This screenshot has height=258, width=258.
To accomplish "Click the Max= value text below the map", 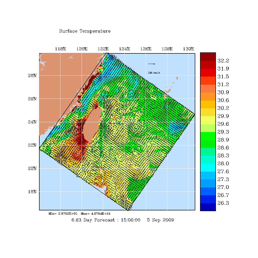I will pyautogui.click(x=95, y=214).
